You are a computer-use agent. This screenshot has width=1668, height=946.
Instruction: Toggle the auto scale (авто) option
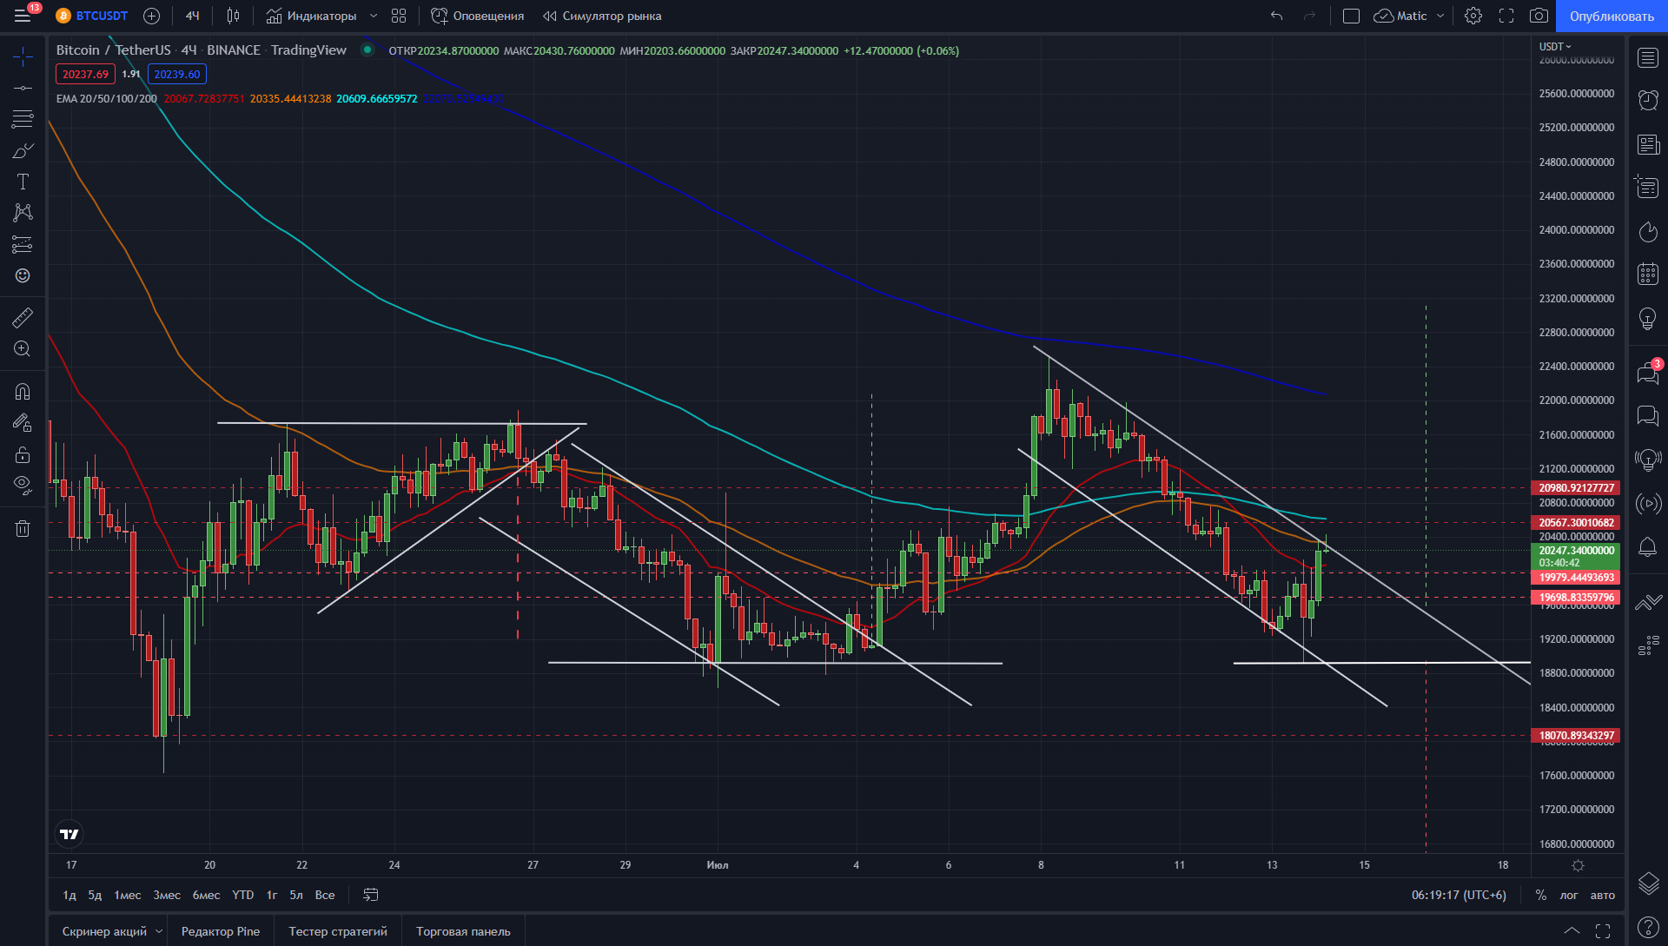[1603, 895]
